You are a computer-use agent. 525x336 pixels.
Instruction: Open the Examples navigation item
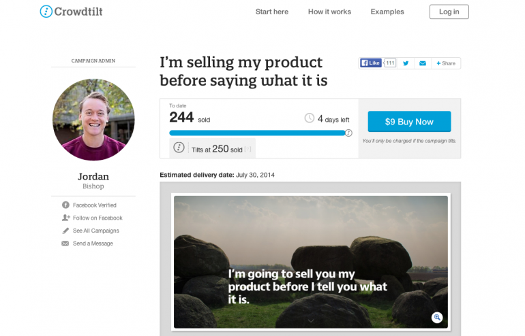pyautogui.click(x=387, y=12)
